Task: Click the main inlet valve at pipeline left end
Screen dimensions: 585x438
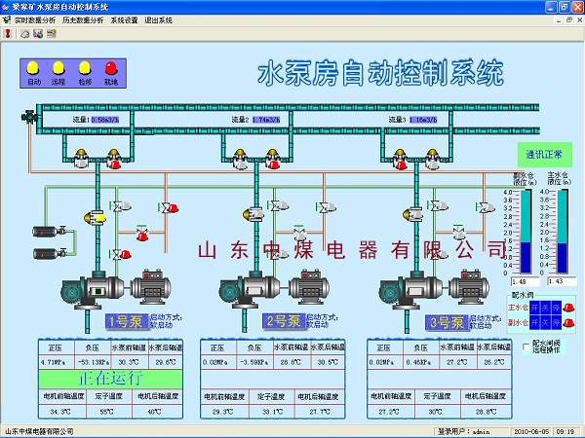Action: tap(29, 117)
